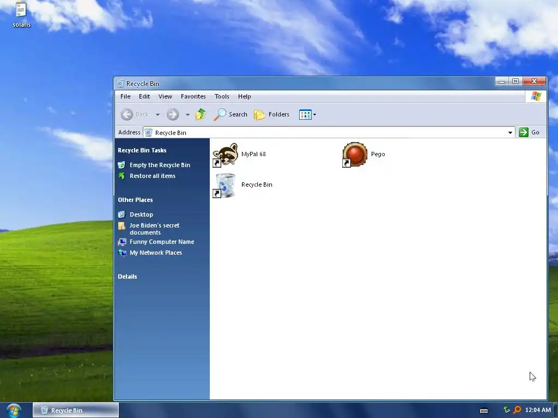Go to Desktop in Other Places
The height and width of the screenshot is (418, 558).
141,214
